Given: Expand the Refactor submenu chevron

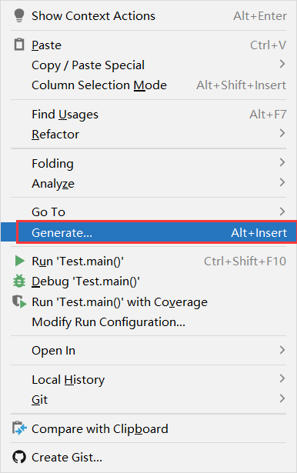Looking at the screenshot, I should point(282,133).
